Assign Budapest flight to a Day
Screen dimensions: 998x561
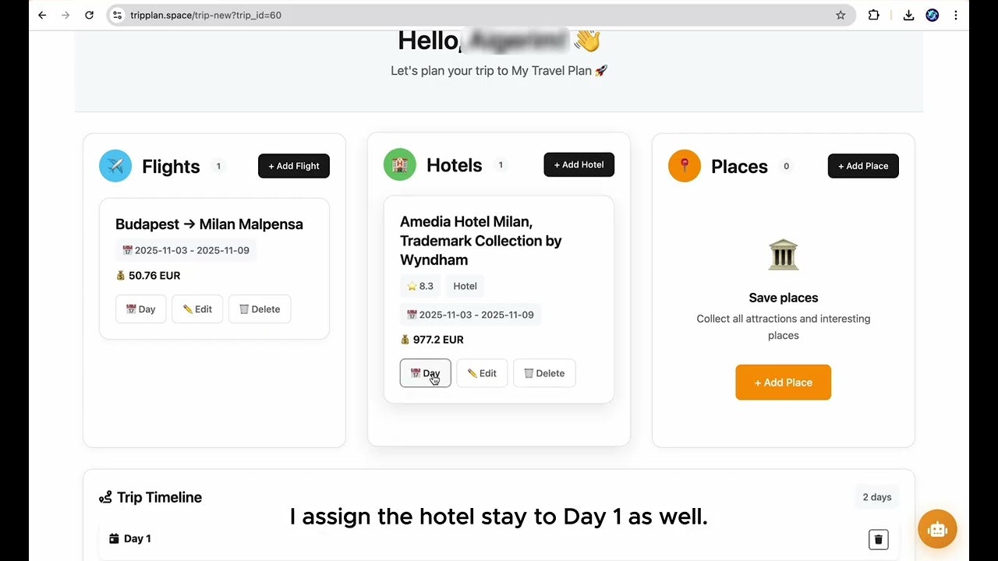tap(140, 309)
